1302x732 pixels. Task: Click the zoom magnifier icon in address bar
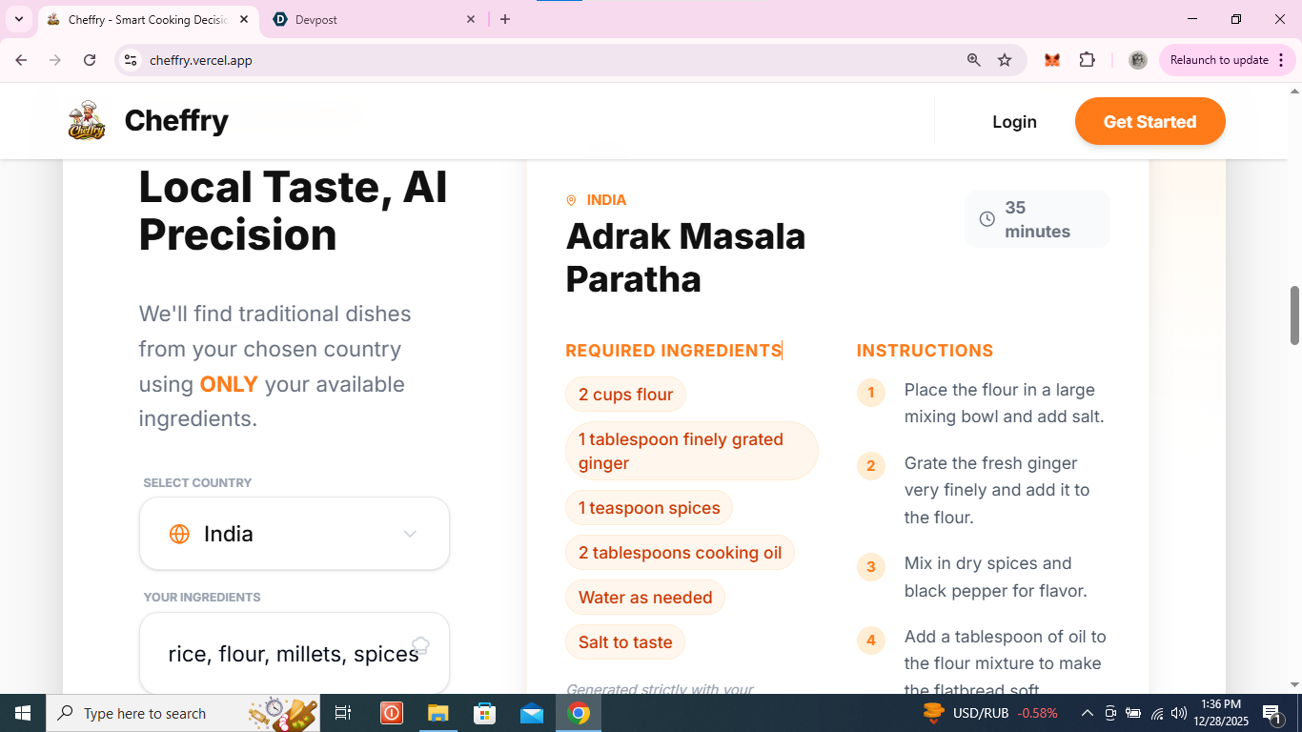[973, 60]
